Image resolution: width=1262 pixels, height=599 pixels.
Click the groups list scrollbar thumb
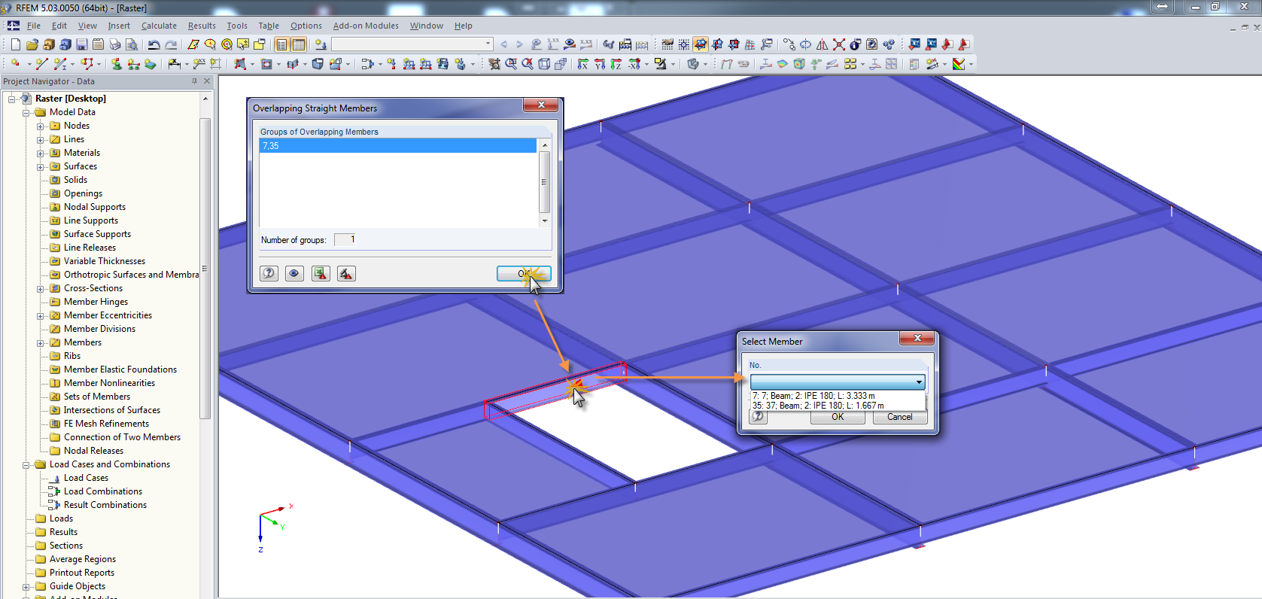[x=544, y=182]
